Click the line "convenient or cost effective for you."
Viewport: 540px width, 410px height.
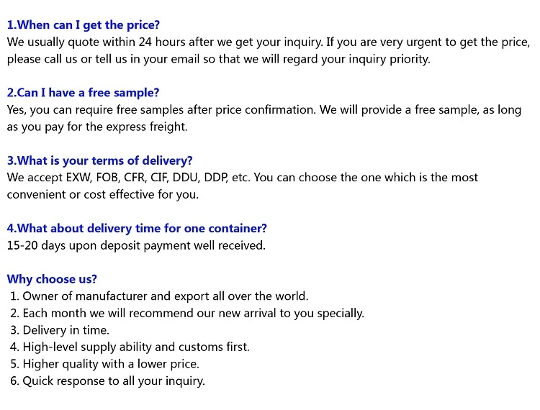coord(103,194)
